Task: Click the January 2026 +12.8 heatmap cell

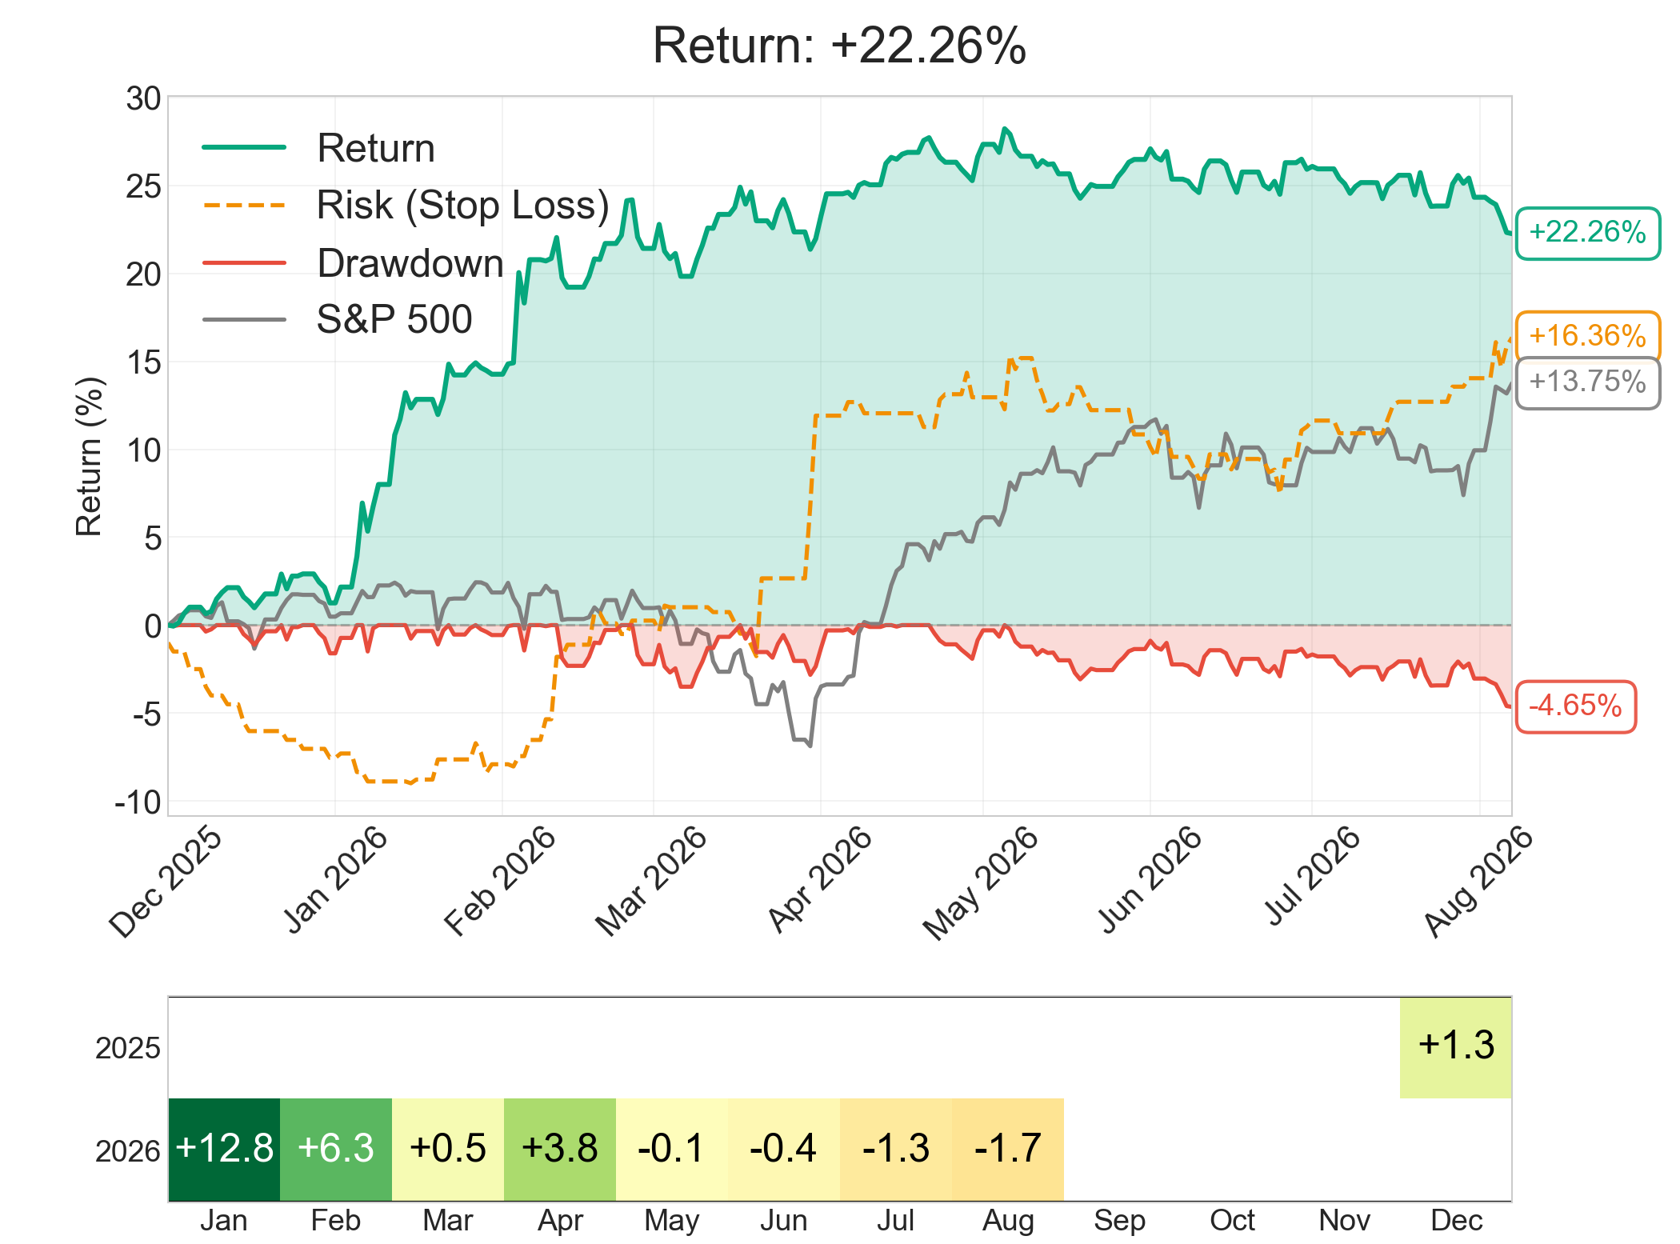Action: point(224,1149)
